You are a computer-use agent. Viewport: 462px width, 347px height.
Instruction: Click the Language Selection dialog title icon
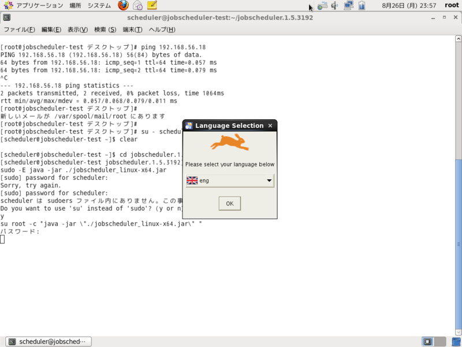pos(189,125)
